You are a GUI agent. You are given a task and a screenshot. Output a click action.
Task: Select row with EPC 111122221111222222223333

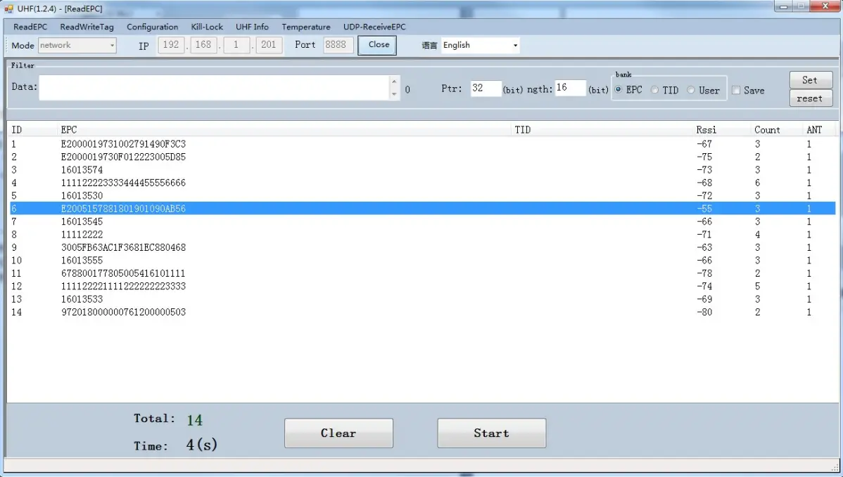pos(422,286)
